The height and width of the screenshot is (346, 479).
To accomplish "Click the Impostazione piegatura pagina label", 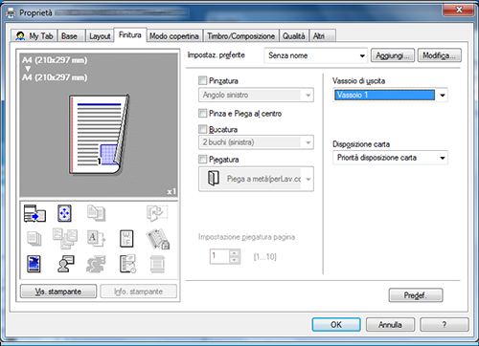I will (246, 237).
